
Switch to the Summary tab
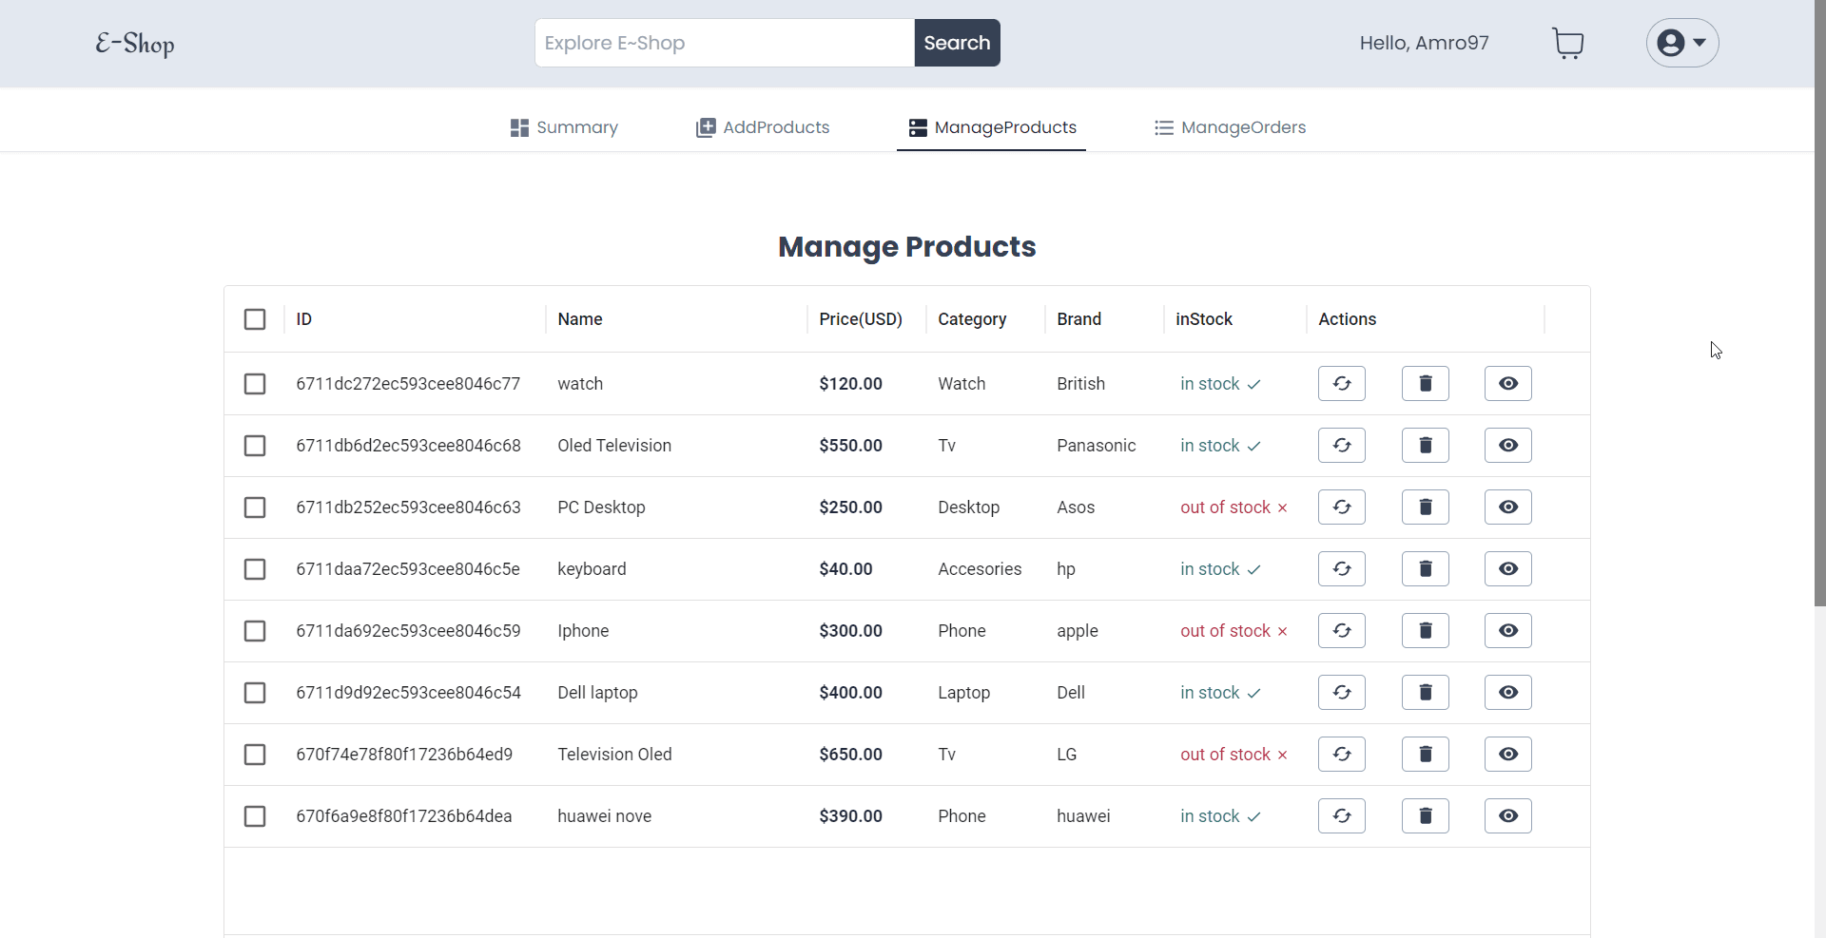[x=564, y=127]
